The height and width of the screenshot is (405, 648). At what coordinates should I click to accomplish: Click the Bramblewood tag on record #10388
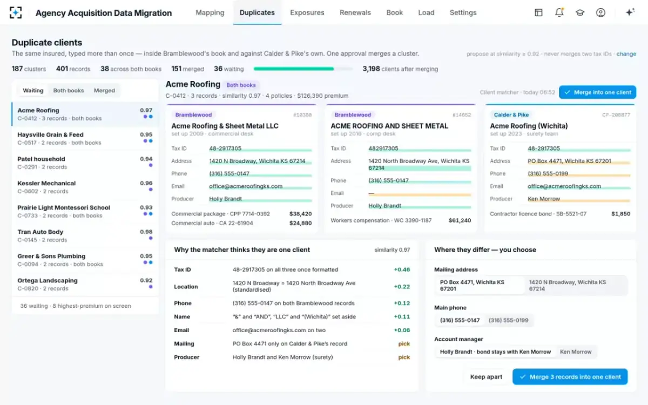193,115
